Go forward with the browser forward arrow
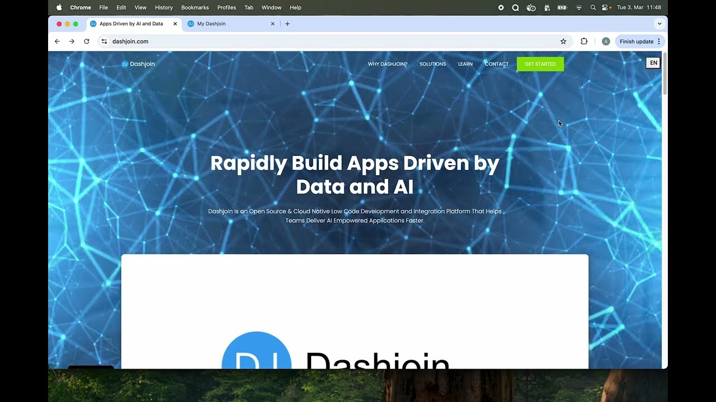Screen dimensions: 716x402 click(x=72, y=41)
